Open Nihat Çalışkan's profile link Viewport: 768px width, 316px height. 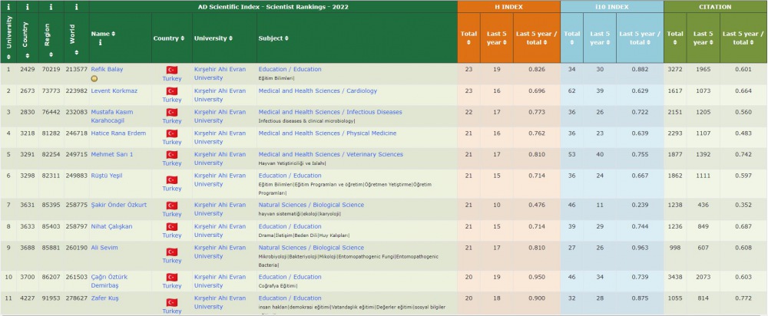(x=111, y=226)
